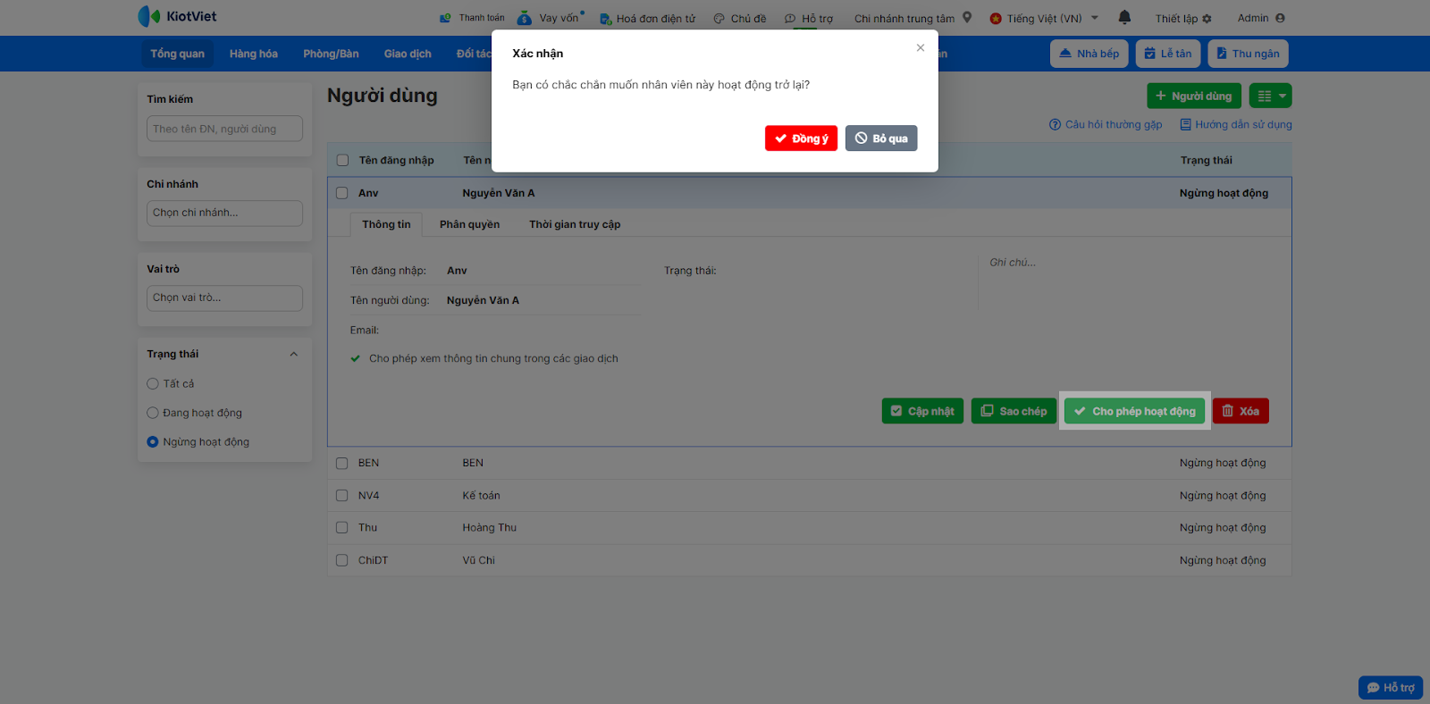This screenshot has width=1430, height=704.
Task: Open Hoá đơn điện tử
Action: pyautogui.click(x=647, y=18)
